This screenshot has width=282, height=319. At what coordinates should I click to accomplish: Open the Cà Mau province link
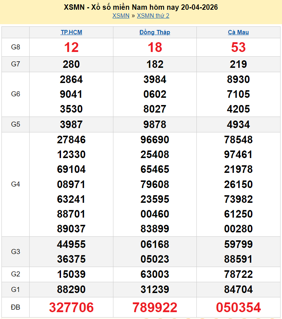pyautogui.click(x=238, y=32)
